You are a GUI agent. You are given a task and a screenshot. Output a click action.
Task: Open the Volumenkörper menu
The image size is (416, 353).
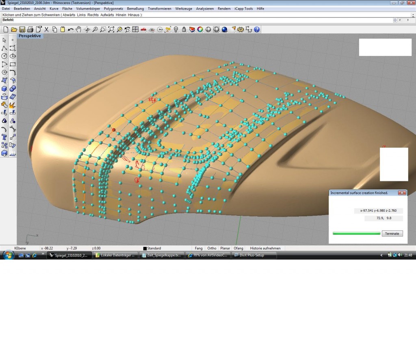click(88, 9)
